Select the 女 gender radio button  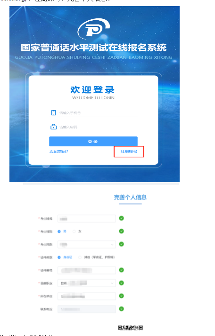pyautogui.click(x=74, y=232)
